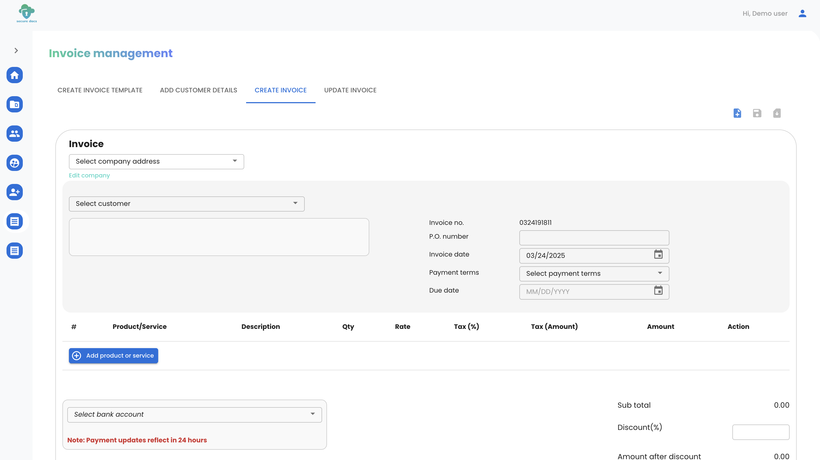Click the new invoice document-plus icon
This screenshot has height=460, width=820.
(737, 113)
